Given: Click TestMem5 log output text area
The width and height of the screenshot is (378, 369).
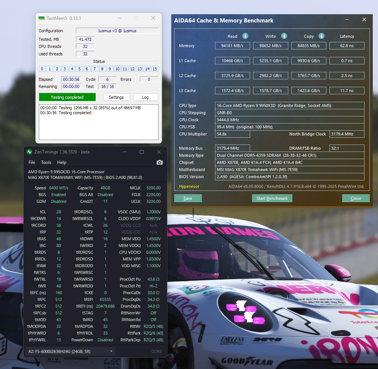Looking at the screenshot, I should 99,122.
